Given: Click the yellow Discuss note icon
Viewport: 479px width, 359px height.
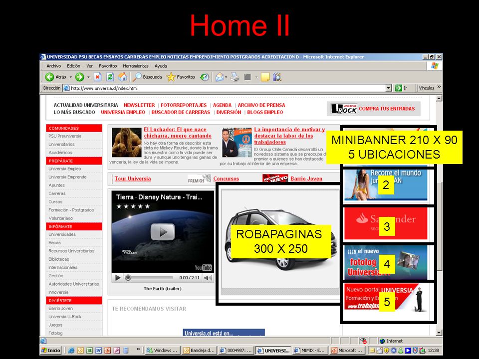Looking at the screenshot, I should point(265,77).
